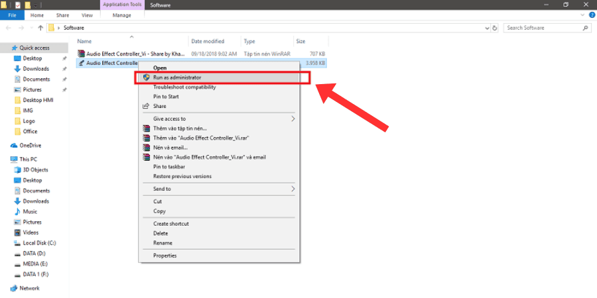Switch to the Home ribbon tab
The width and height of the screenshot is (597, 298).
[x=37, y=16]
